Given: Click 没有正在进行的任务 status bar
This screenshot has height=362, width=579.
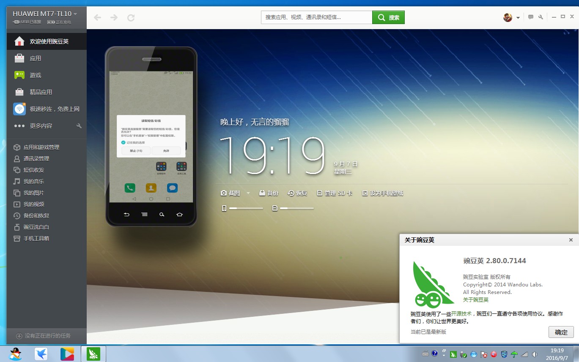Looking at the screenshot, I should pos(47,336).
